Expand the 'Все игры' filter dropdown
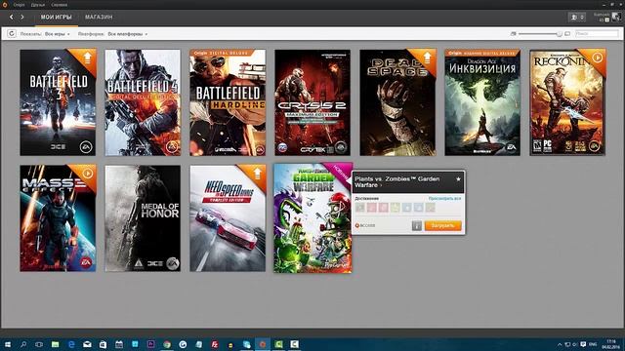 [57, 34]
